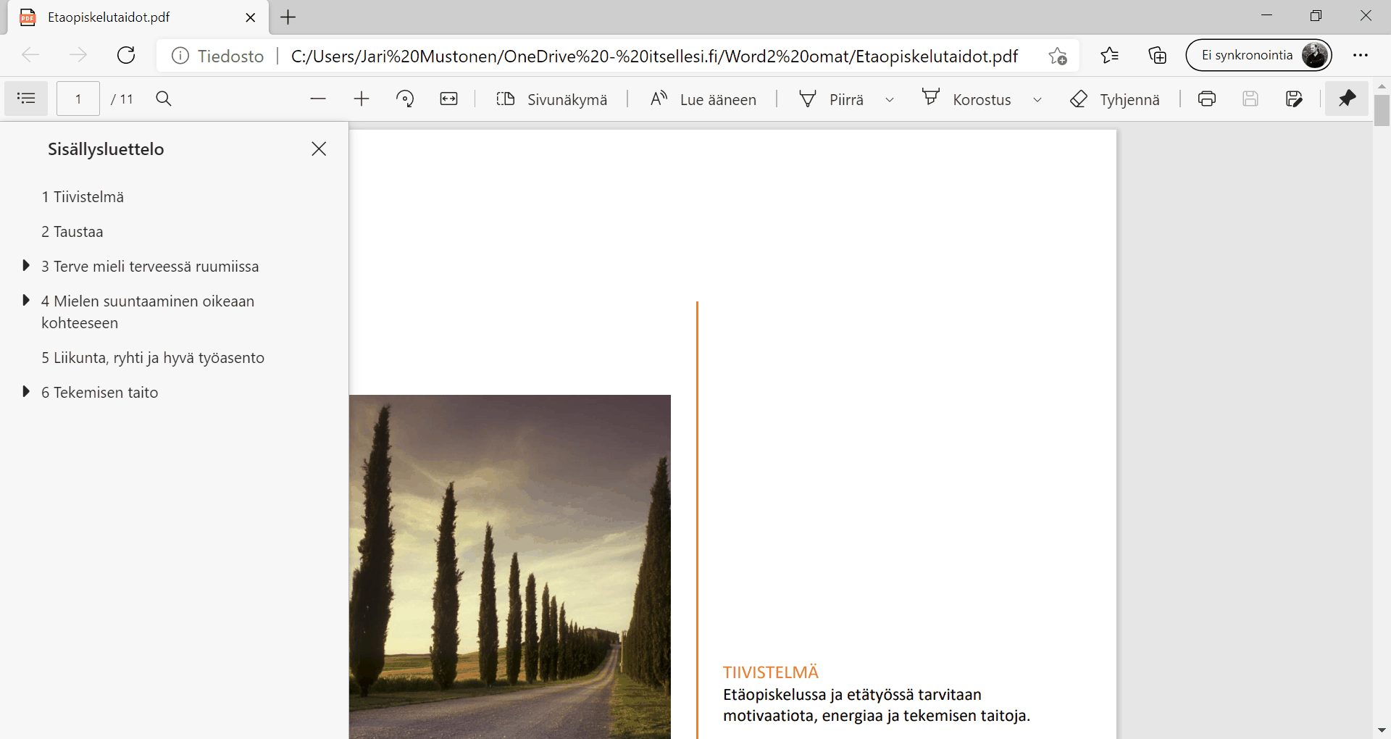
Task: Expand section 3 Terve mieli subsections
Action: pyautogui.click(x=26, y=266)
